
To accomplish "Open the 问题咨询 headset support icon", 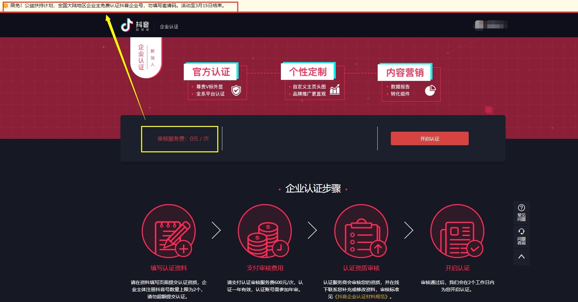I will tap(521, 236).
